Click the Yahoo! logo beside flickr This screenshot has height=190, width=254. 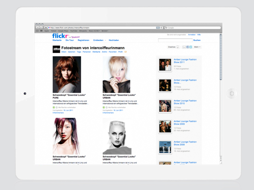point(75,37)
